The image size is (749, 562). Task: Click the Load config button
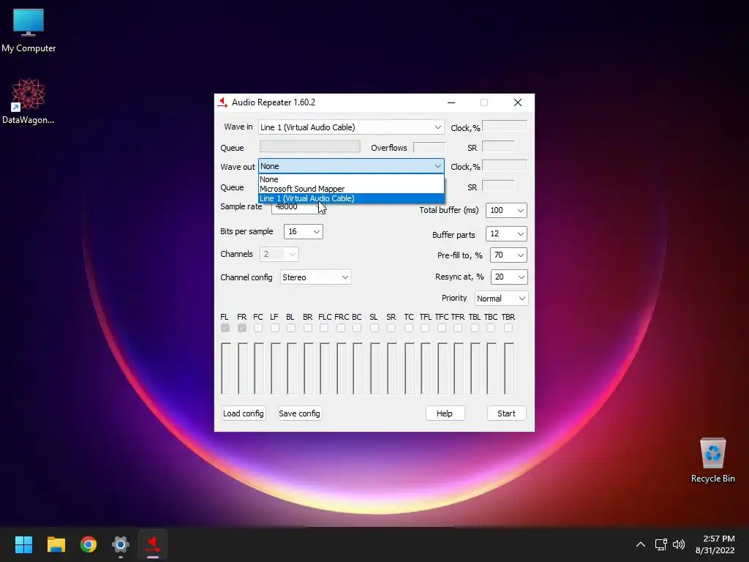click(244, 413)
